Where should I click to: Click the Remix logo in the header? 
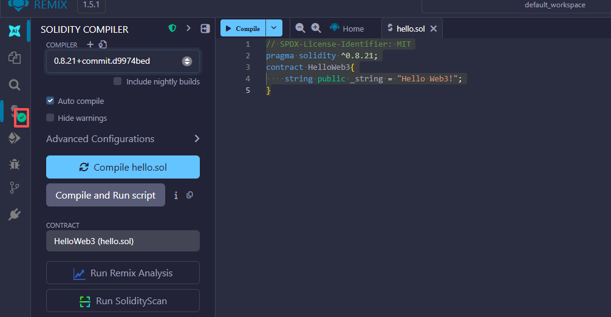(x=18, y=5)
